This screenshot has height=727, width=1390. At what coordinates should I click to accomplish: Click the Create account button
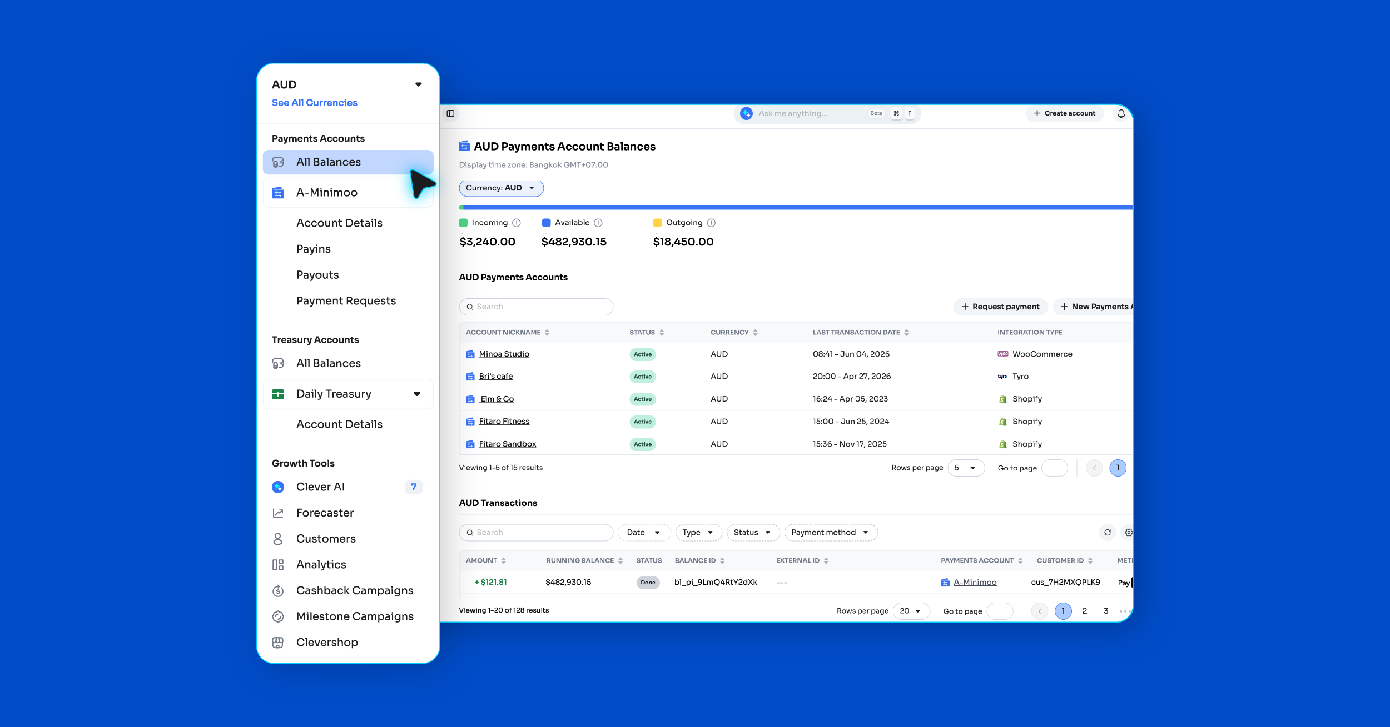(x=1064, y=113)
